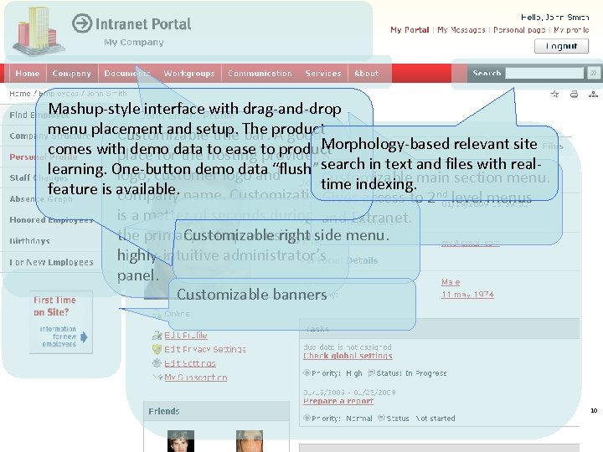Open the Home menu tab
603x452 pixels.
tap(28, 73)
